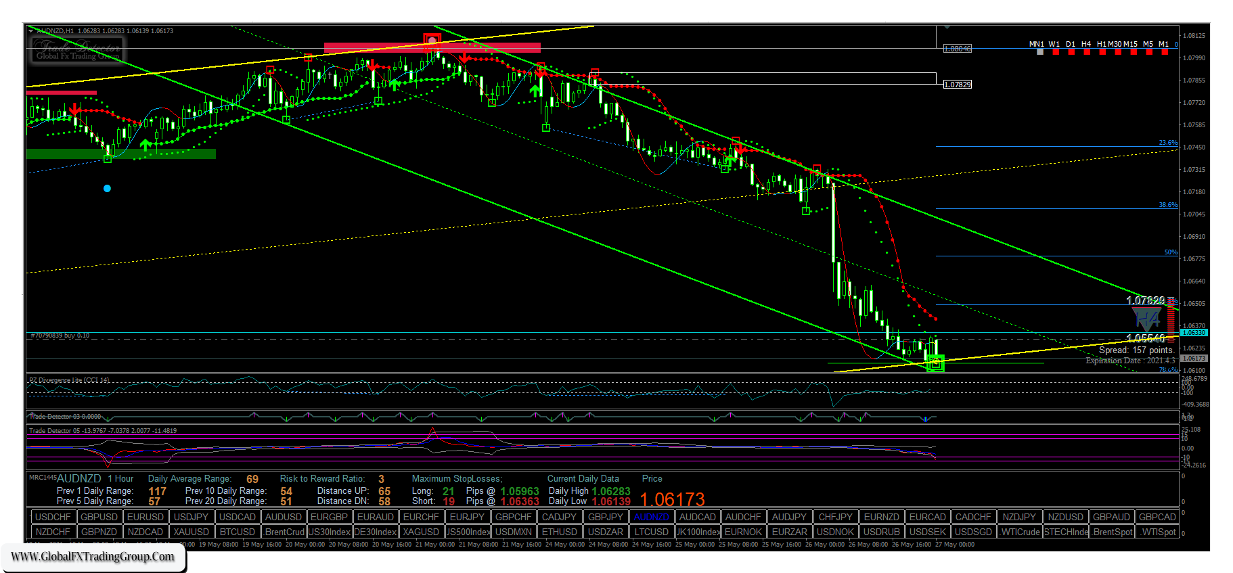Click the Trade Detector watermark logo

pos(77,50)
